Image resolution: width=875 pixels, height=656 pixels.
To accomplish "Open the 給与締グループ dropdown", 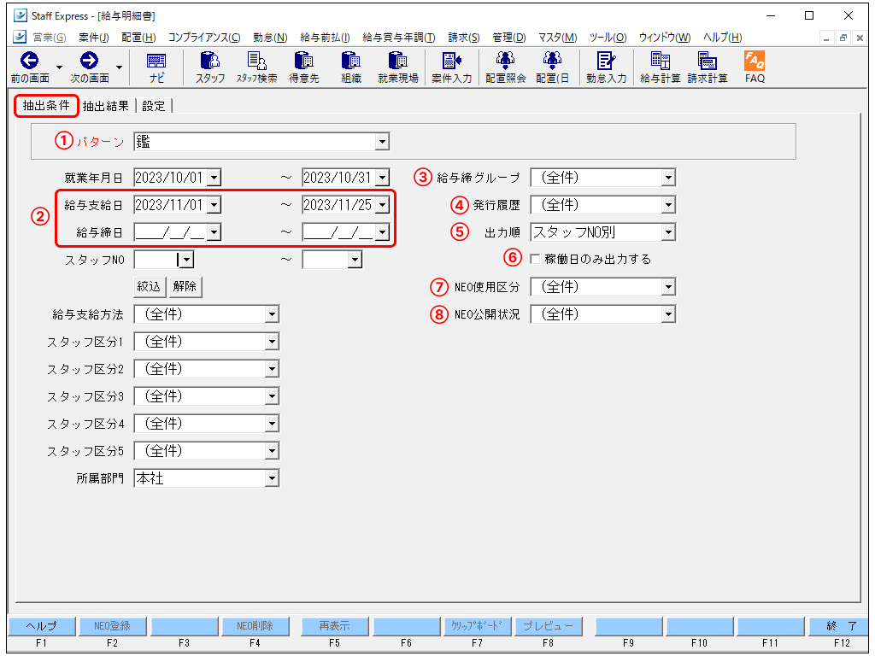I will (668, 178).
